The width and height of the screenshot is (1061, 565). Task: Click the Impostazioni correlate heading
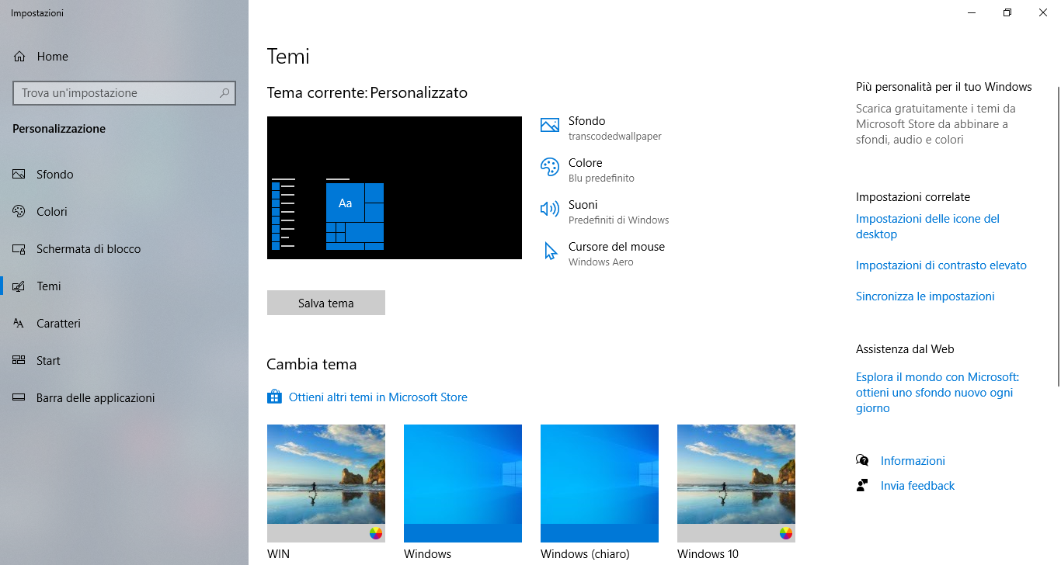[x=913, y=197]
